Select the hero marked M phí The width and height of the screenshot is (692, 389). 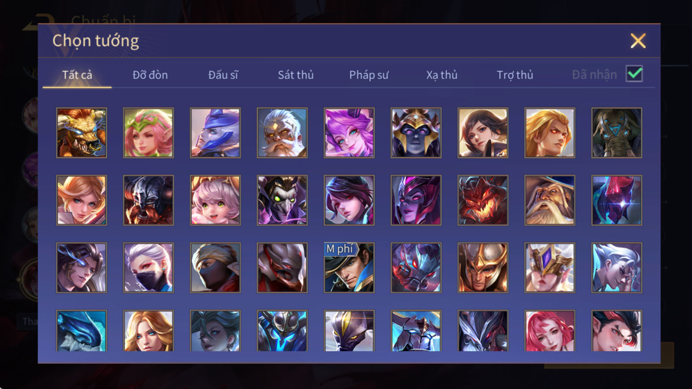pos(349,268)
